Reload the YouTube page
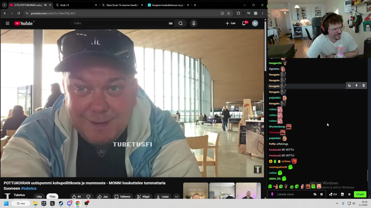 [19, 13]
